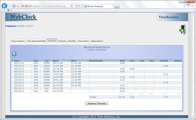Click the OT3 column header
This screenshot has width=196, height=120.
point(152,61)
